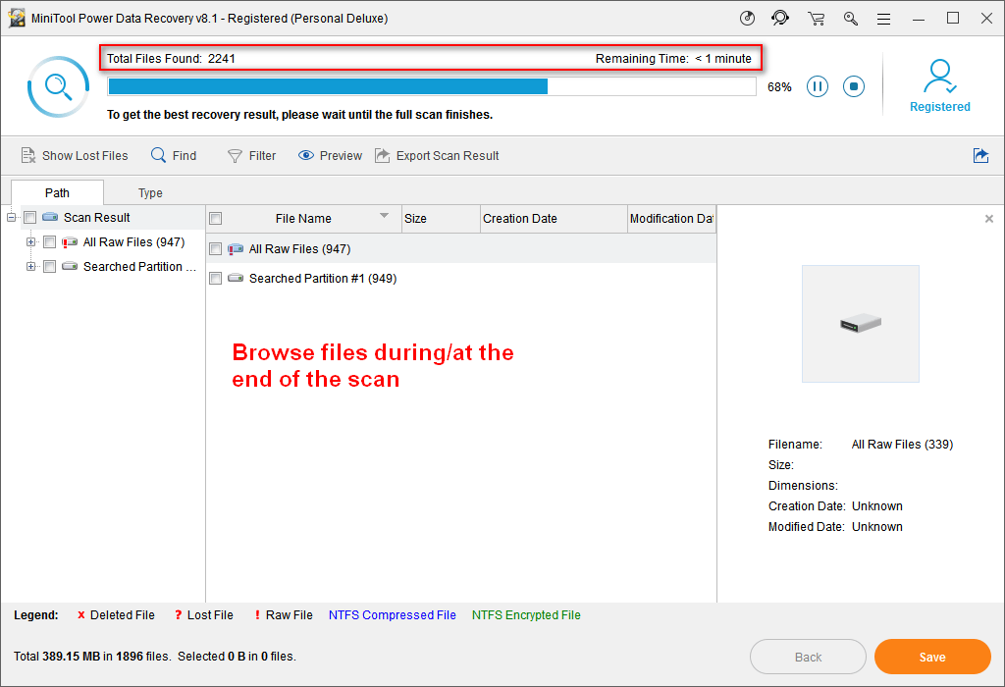Select All Raw Files (947) list row

(461, 248)
